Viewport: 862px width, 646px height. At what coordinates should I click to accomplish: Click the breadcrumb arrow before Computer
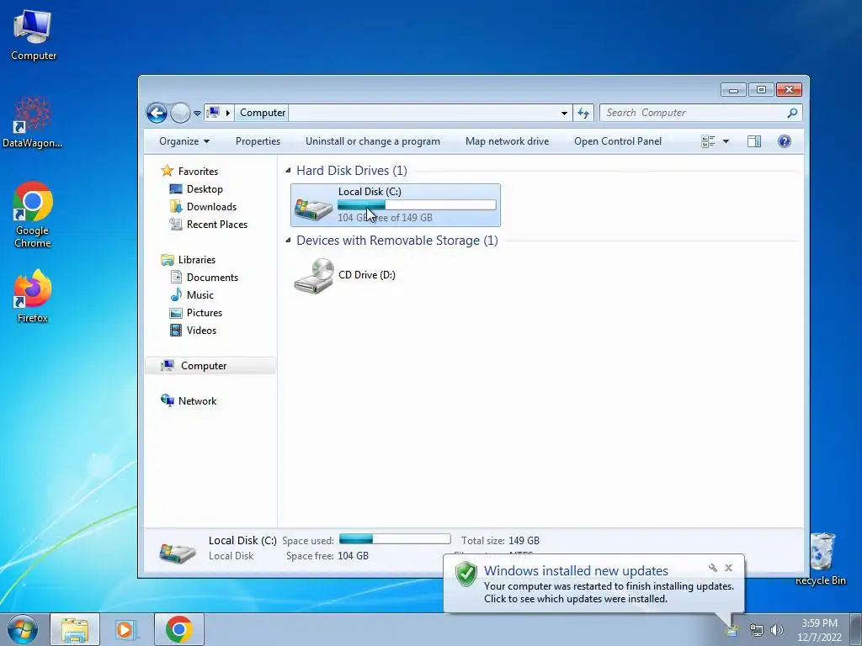(x=227, y=114)
